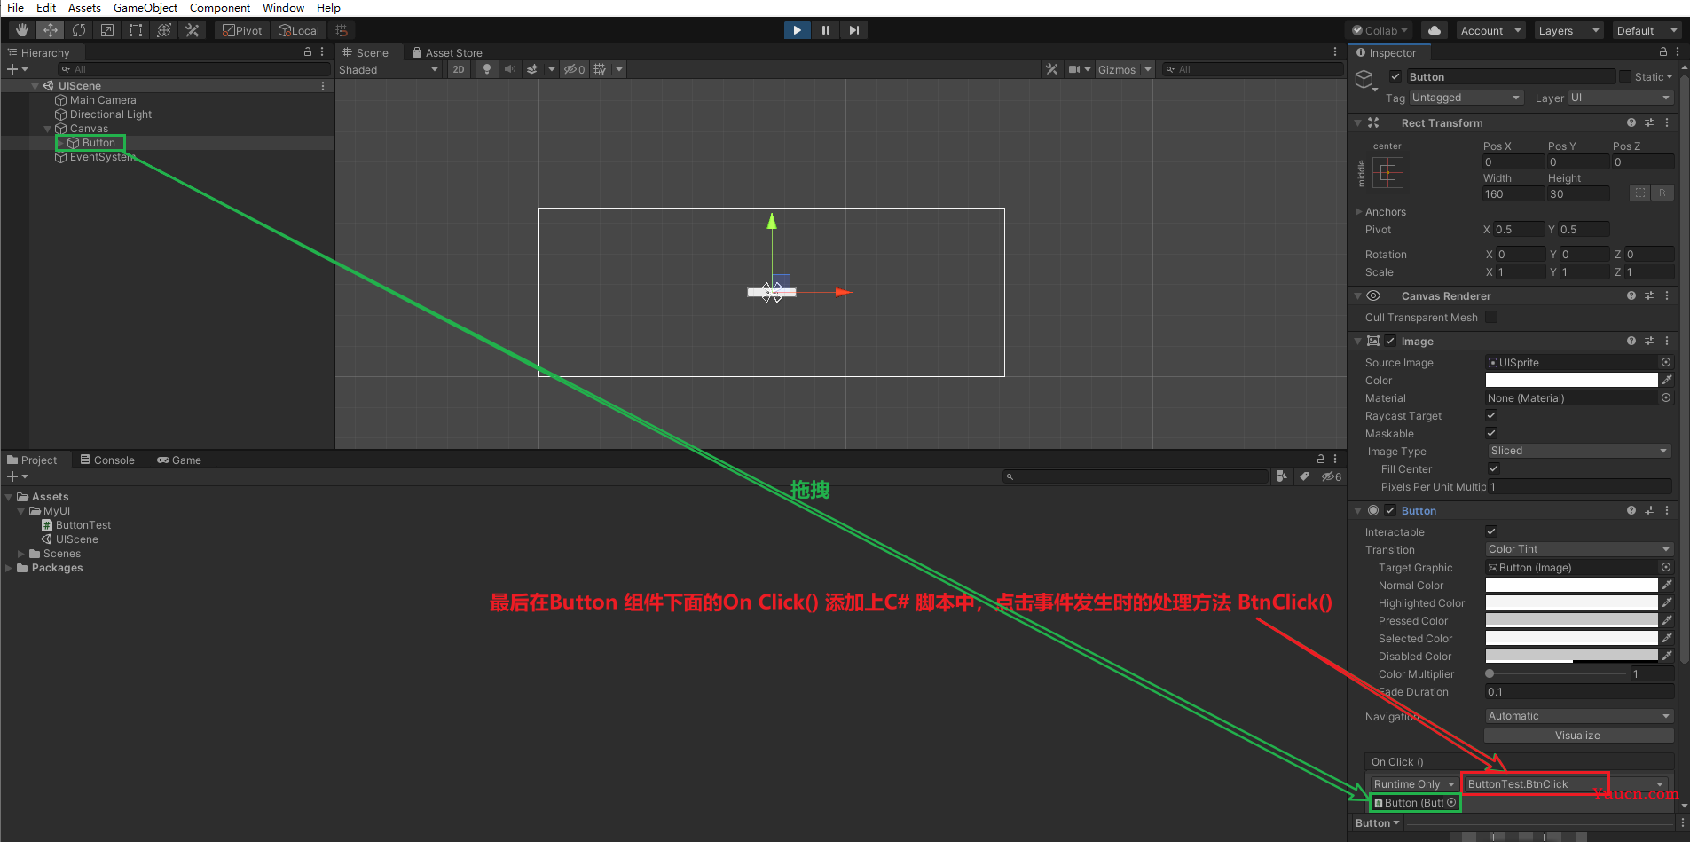Toggle scene lighting bulb icon
The height and width of the screenshot is (842, 1690).
pos(487,69)
